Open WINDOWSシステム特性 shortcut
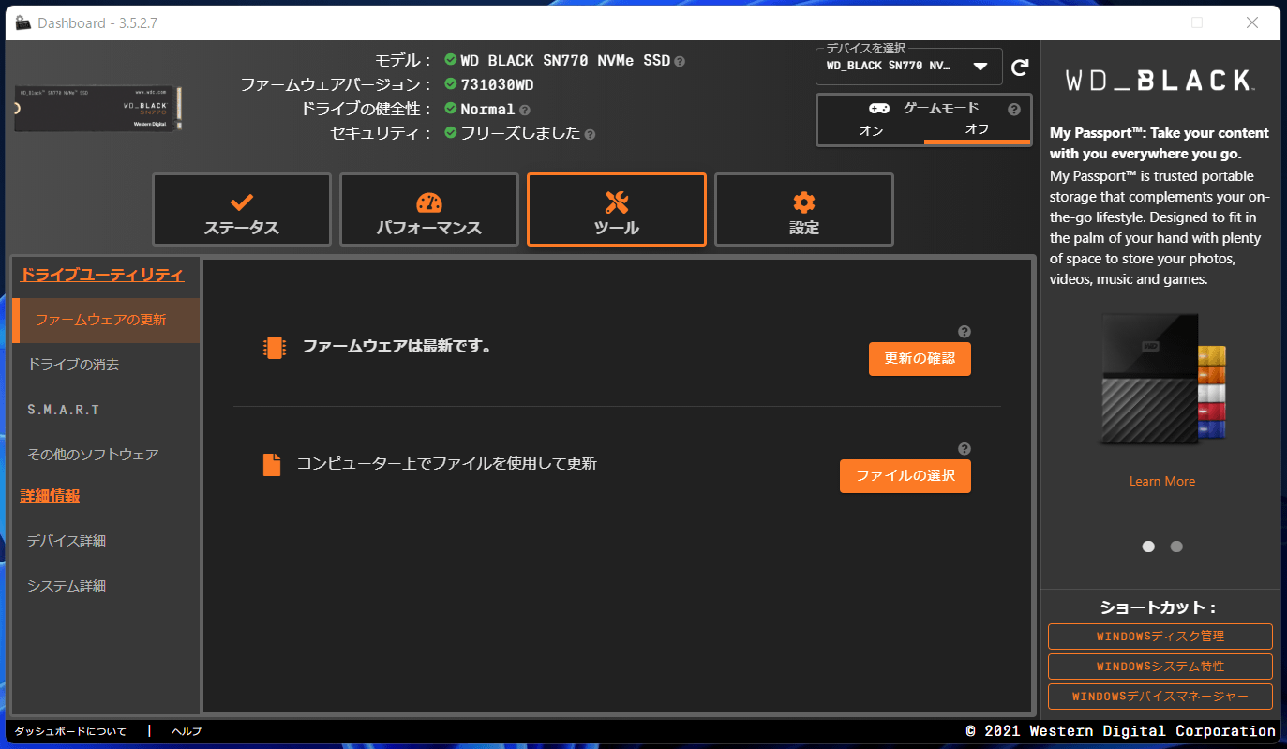This screenshot has height=749, width=1287. [x=1160, y=667]
